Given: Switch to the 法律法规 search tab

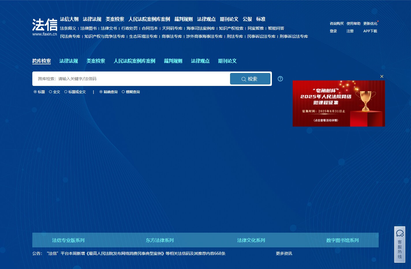Looking at the screenshot, I should pos(69,61).
